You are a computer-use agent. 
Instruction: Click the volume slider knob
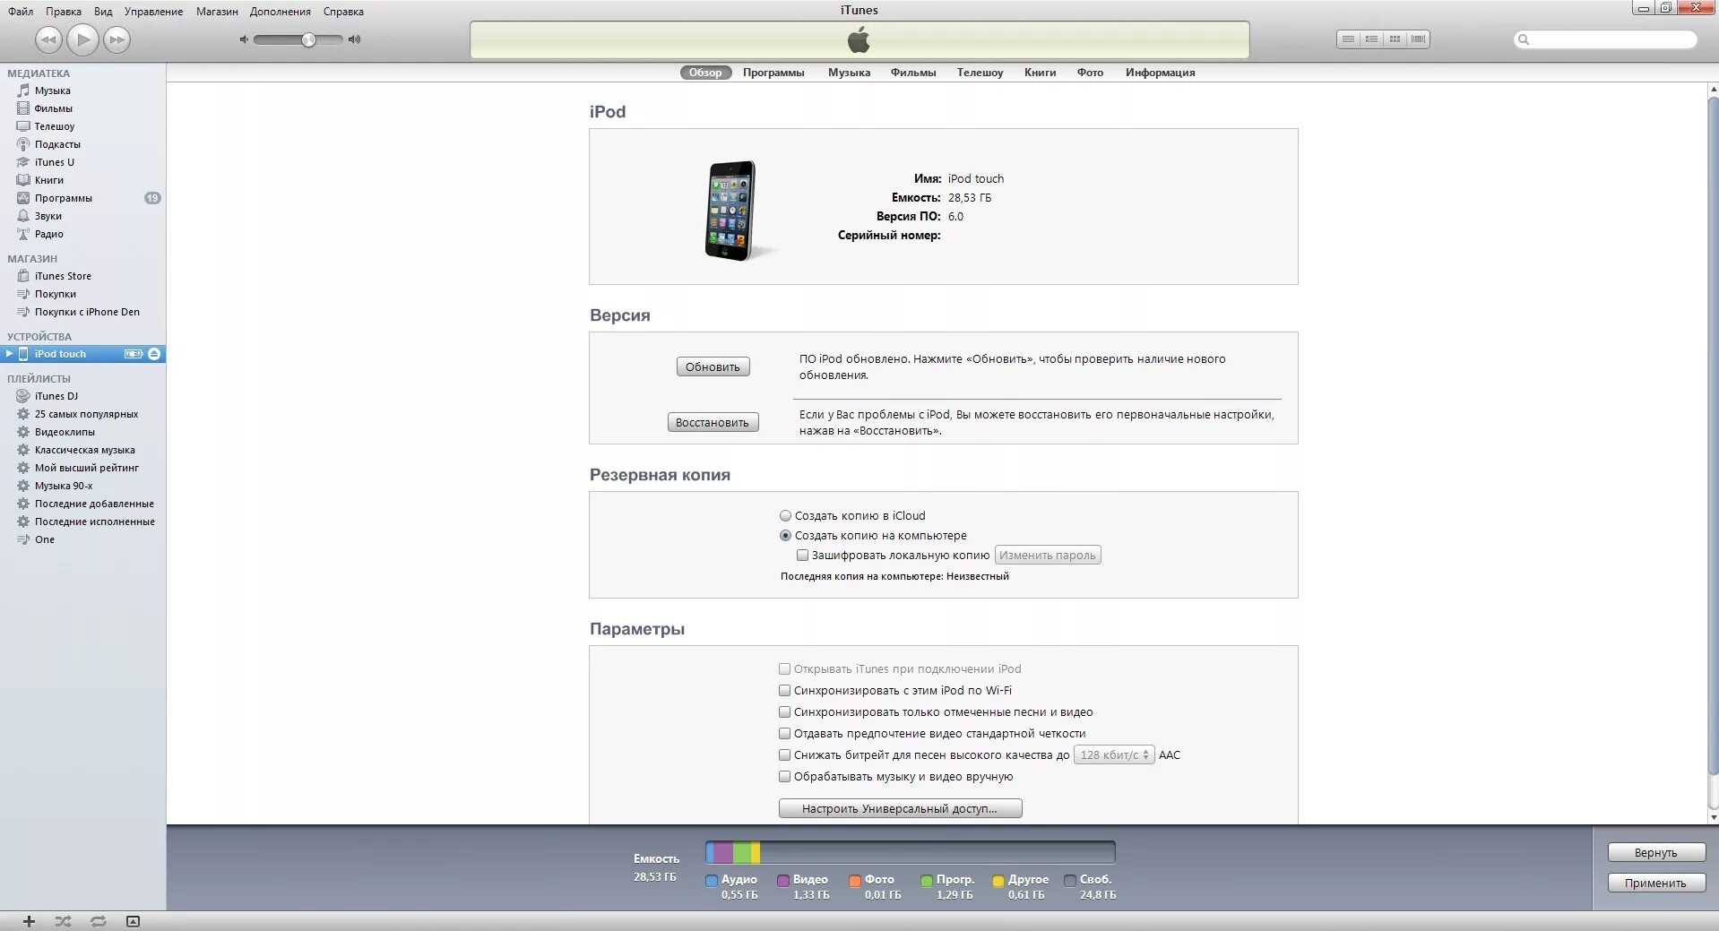(308, 39)
